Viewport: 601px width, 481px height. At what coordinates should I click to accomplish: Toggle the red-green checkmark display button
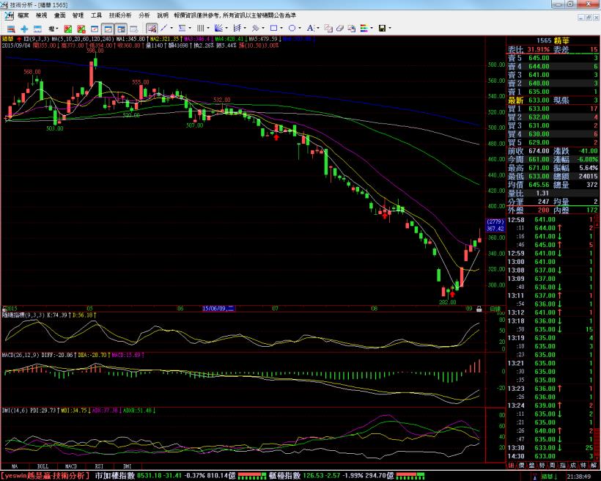pyautogui.click(x=68, y=29)
